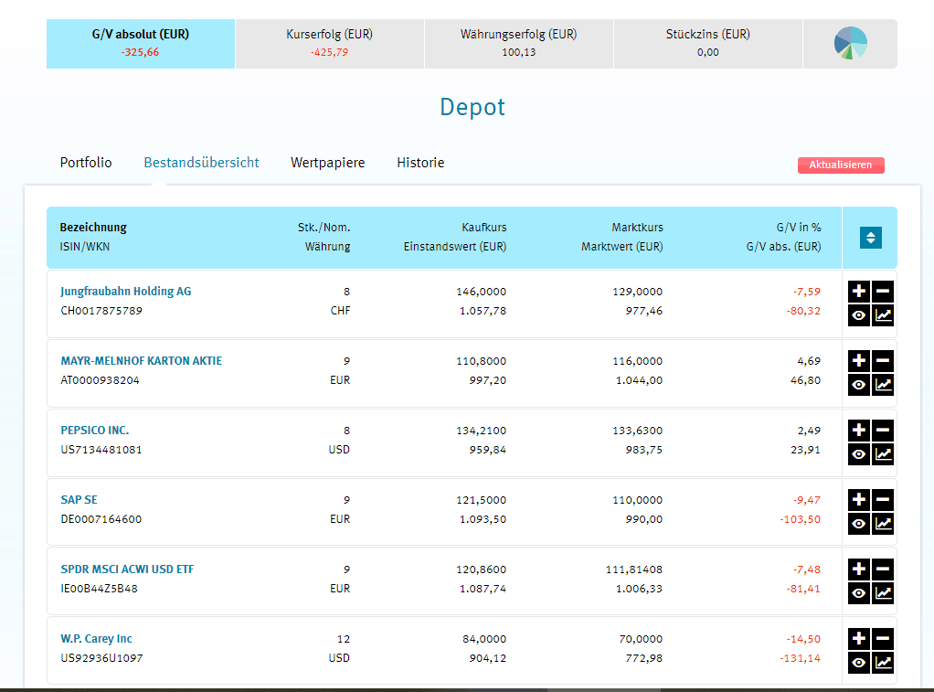934x692 pixels.
Task: Click minus icon for SPDR MSCI ACWI ETF
Action: pos(883,570)
